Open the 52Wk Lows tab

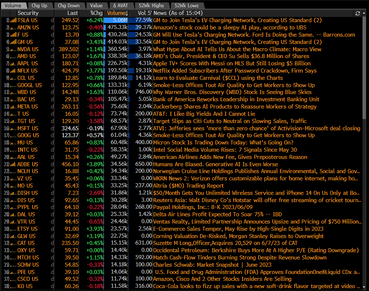tap(186, 5)
